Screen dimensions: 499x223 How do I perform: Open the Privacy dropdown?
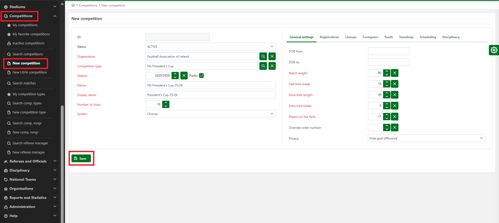tap(426, 138)
